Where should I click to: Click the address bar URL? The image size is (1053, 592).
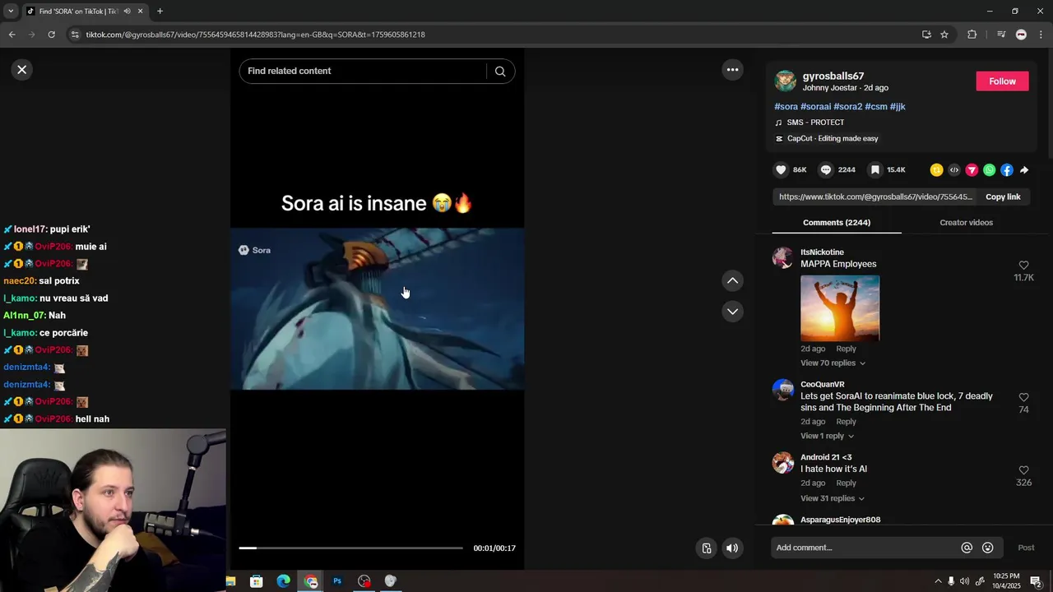255,35
